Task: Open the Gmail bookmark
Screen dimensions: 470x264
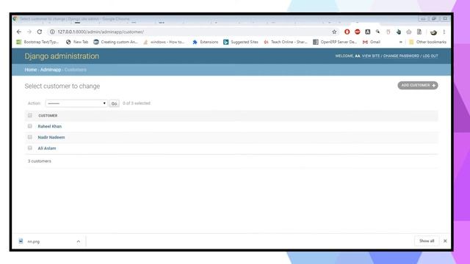Action: 372,43
